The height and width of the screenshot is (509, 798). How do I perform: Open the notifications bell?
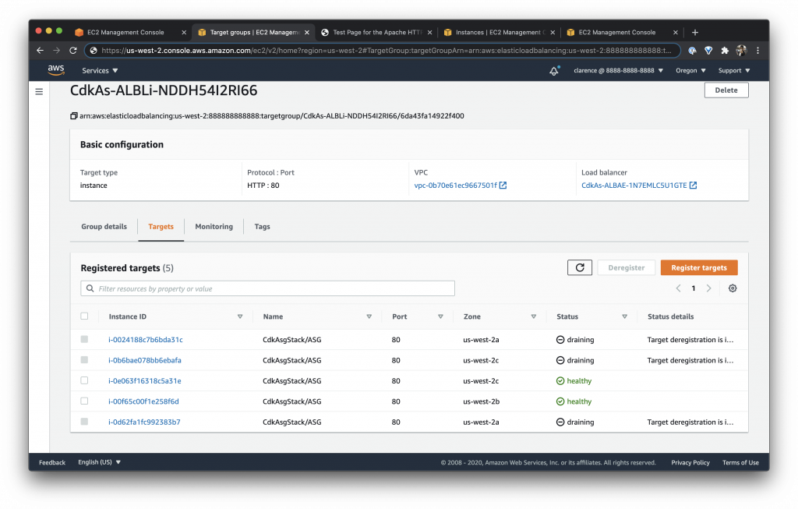pos(554,71)
